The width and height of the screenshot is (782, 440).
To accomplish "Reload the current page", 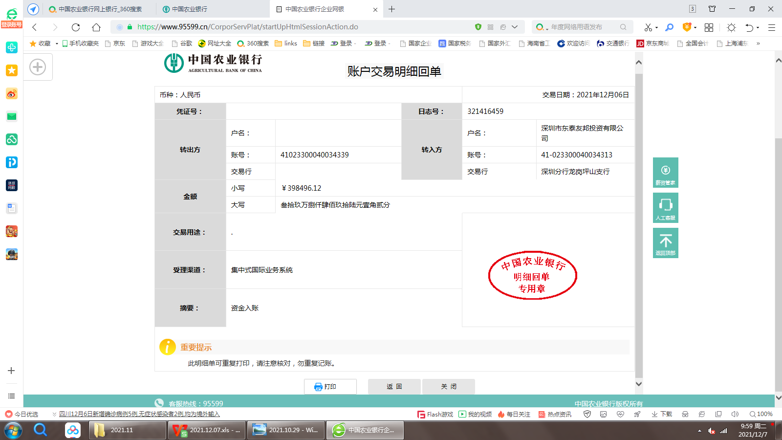I will (x=75, y=27).
